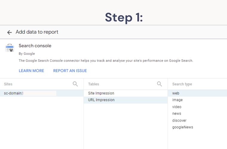Click the By Google author text

click(27, 54)
